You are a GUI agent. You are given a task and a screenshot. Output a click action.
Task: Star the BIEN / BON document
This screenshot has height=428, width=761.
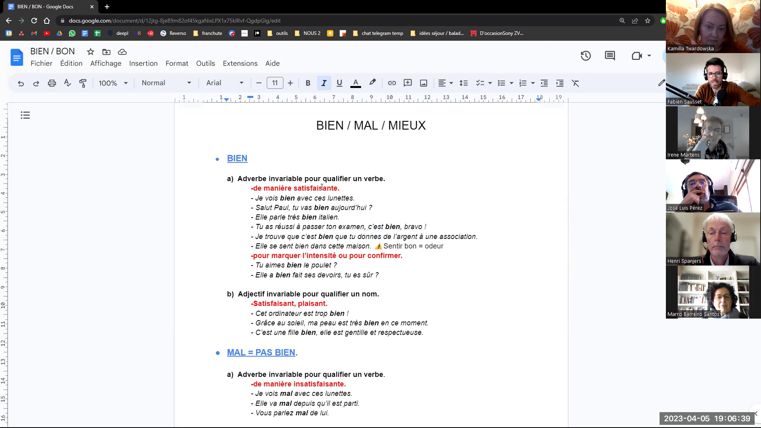(90, 52)
